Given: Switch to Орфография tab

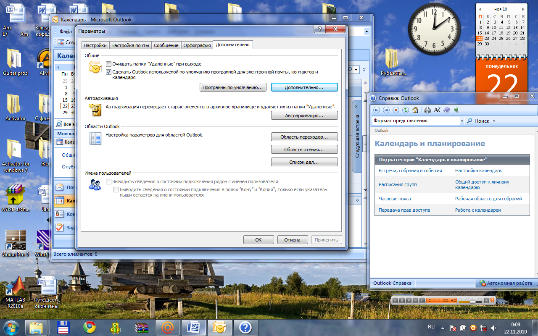Looking at the screenshot, I should [x=197, y=45].
